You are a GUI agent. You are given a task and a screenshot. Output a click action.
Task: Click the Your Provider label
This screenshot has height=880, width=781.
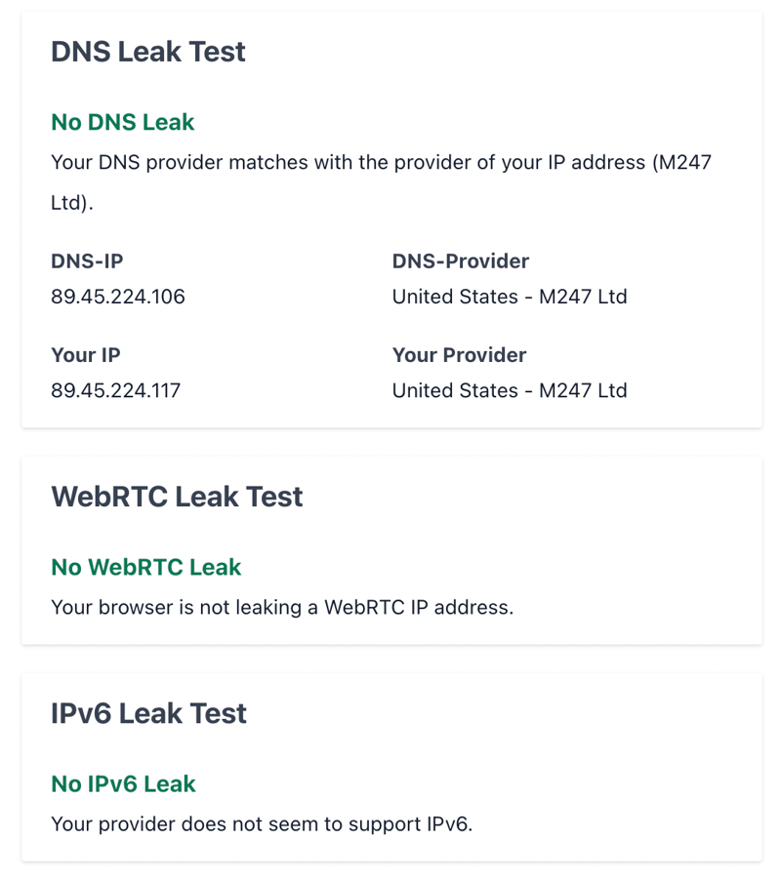point(459,355)
